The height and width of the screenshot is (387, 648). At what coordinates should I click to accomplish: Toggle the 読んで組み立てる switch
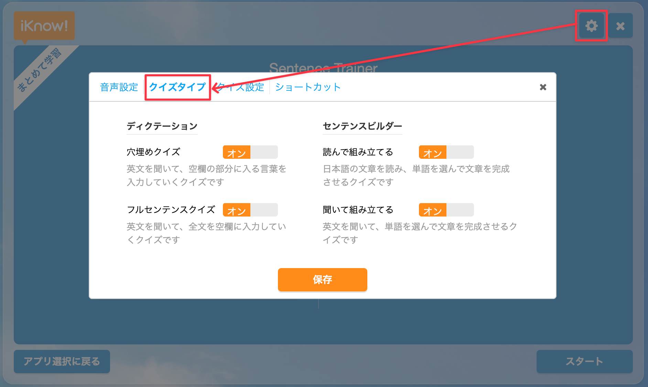pos(446,152)
